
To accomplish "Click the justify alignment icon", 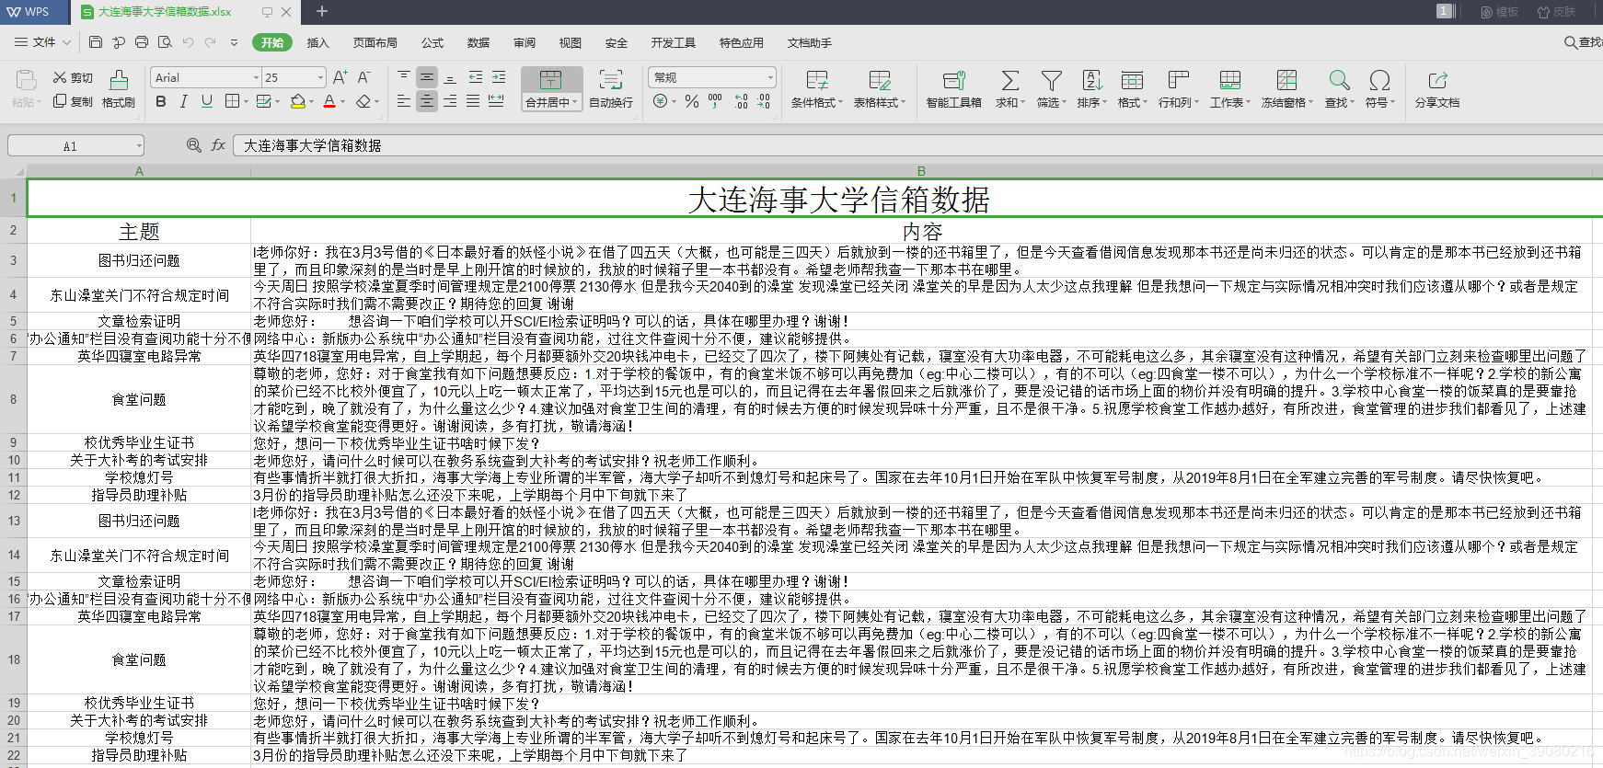I will click(473, 101).
